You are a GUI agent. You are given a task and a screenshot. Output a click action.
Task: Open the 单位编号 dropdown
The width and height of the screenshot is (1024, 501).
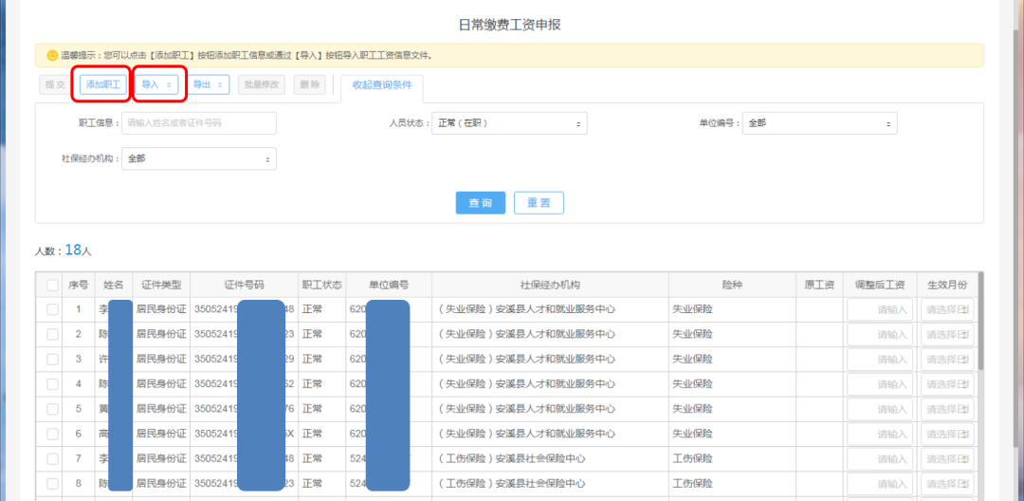pyautogui.click(x=819, y=122)
